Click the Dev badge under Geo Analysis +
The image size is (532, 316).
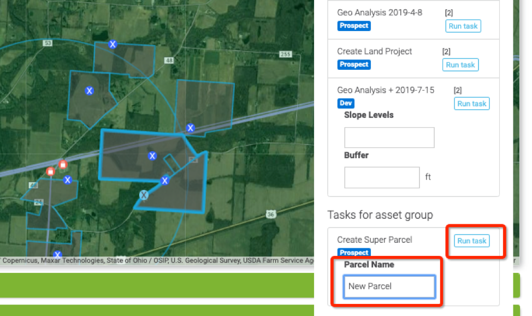pos(346,103)
